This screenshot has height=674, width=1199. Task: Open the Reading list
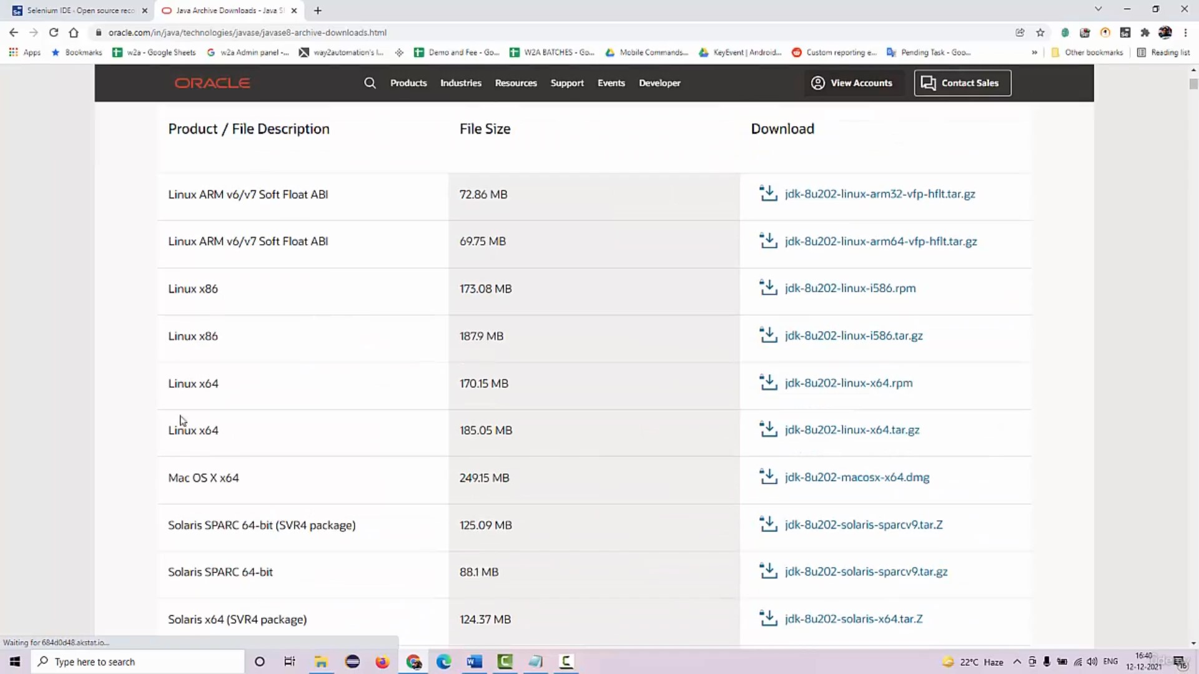(x=1163, y=52)
